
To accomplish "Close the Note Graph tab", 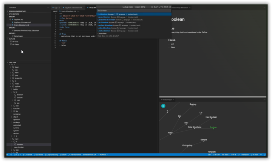I will pos(173,100).
